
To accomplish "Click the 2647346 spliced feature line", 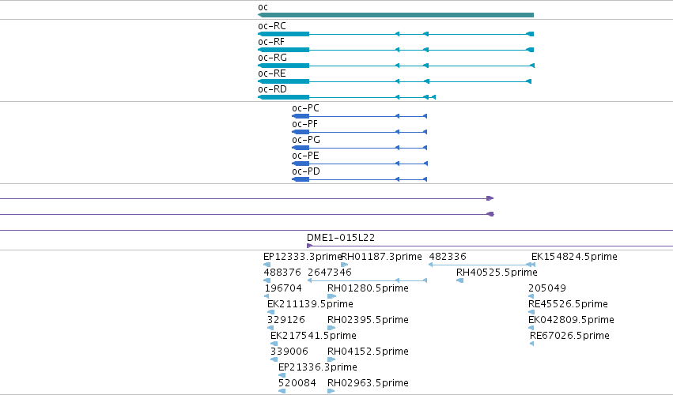I will coord(368,280).
